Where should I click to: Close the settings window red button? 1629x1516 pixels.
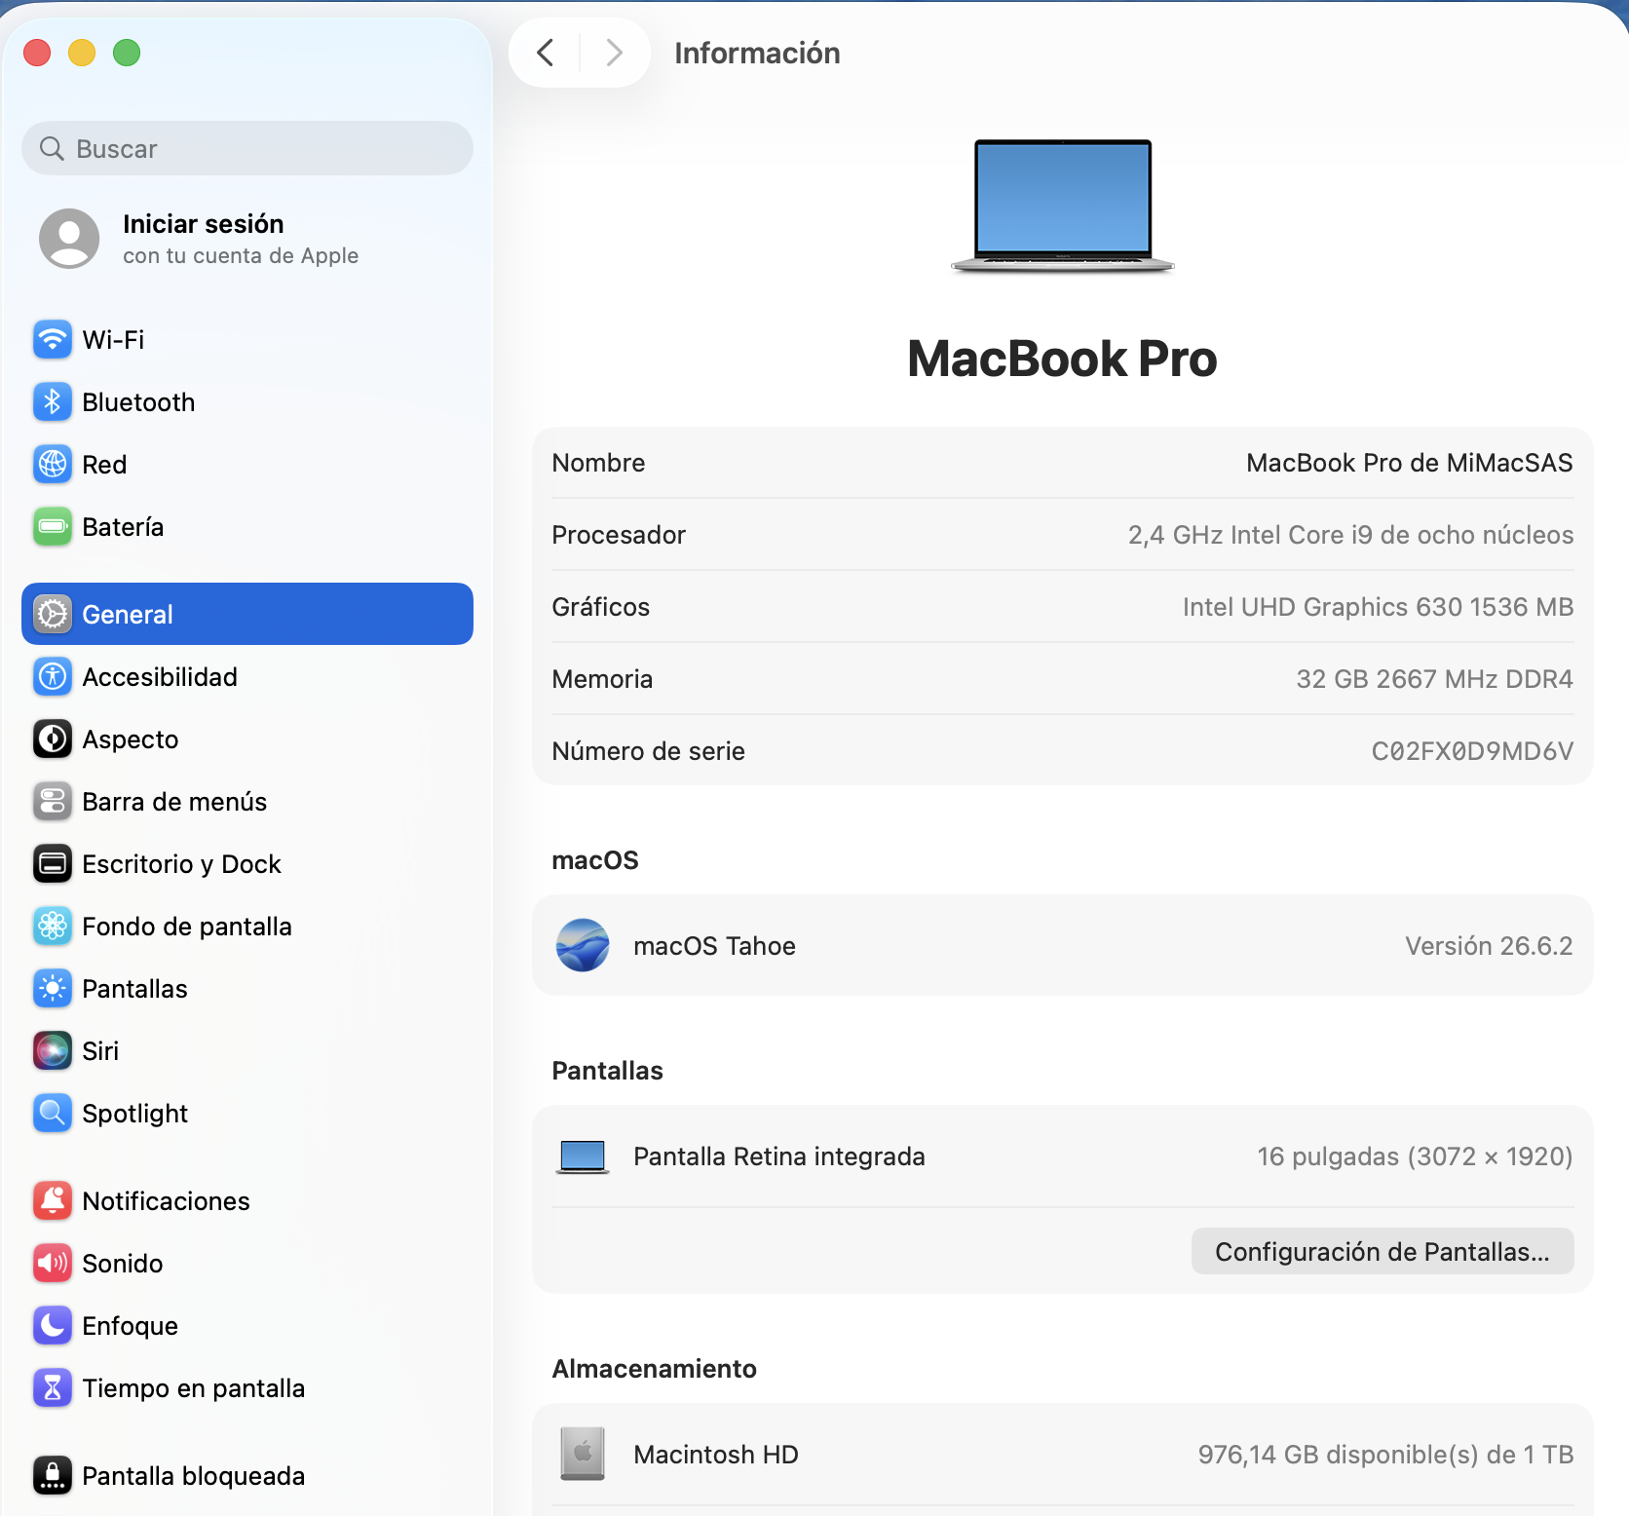[37, 53]
